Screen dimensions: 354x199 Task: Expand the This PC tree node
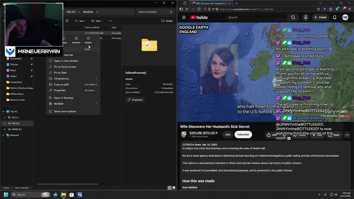pyautogui.click(x=3, y=112)
